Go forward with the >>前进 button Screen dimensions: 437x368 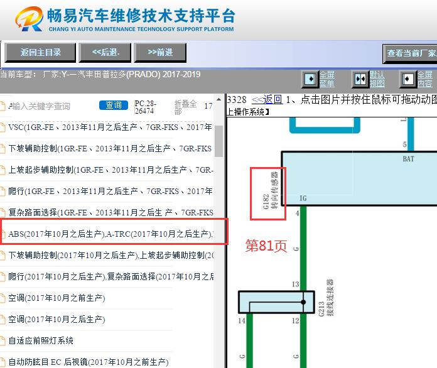point(160,52)
